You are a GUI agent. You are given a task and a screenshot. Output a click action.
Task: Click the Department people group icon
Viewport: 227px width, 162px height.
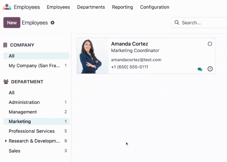pos(6,82)
